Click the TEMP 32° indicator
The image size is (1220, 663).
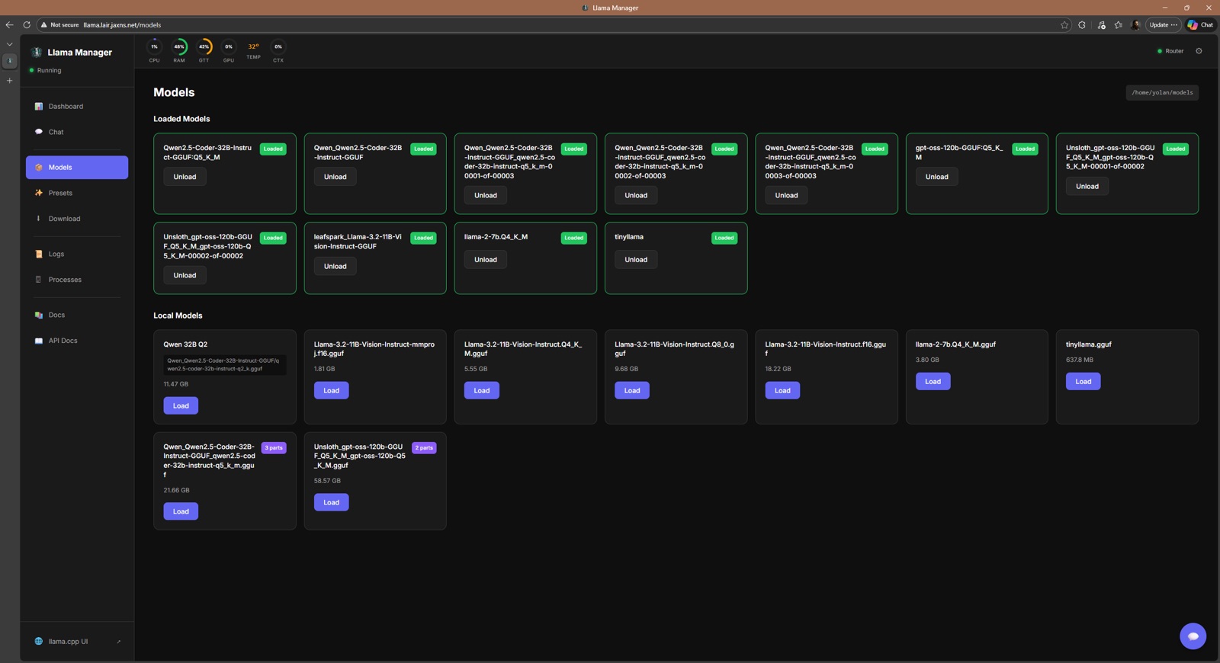[253, 50]
